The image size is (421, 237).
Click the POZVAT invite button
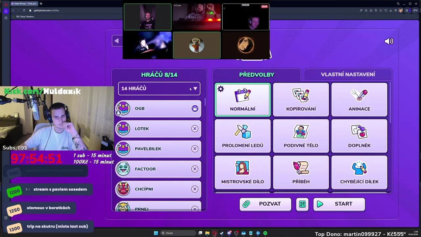(x=265, y=204)
